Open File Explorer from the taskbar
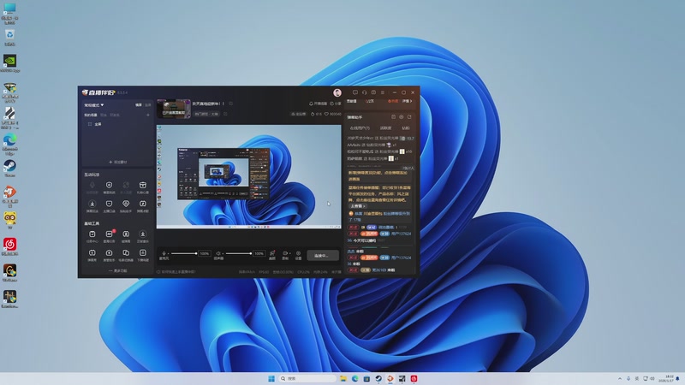Viewport: 685px width, 385px height. tap(343, 378)
